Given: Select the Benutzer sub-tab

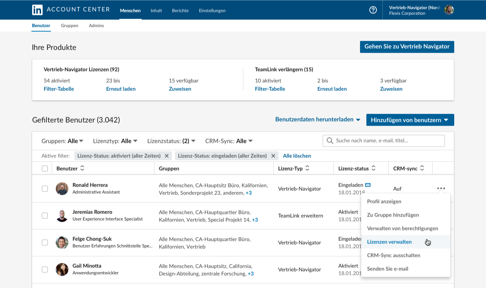Looking at the screenshot, I should click(x=41, y=26).
